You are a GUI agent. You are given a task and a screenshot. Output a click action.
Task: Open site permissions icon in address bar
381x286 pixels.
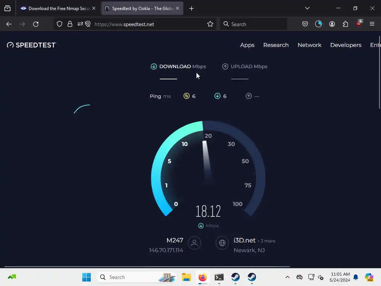point(80,24)
